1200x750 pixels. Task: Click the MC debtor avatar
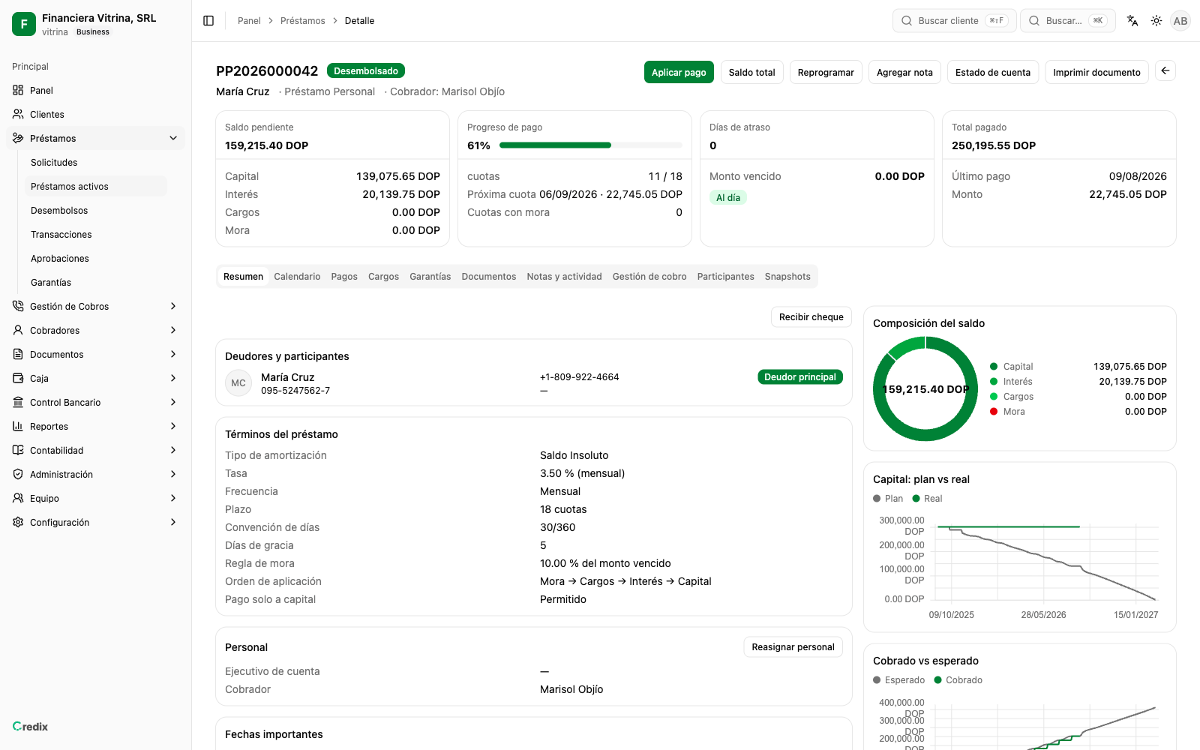[x=238, y=383]
